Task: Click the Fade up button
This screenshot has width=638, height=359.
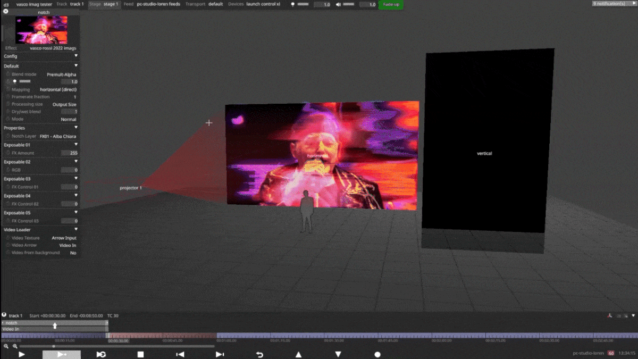Action: 391,4
